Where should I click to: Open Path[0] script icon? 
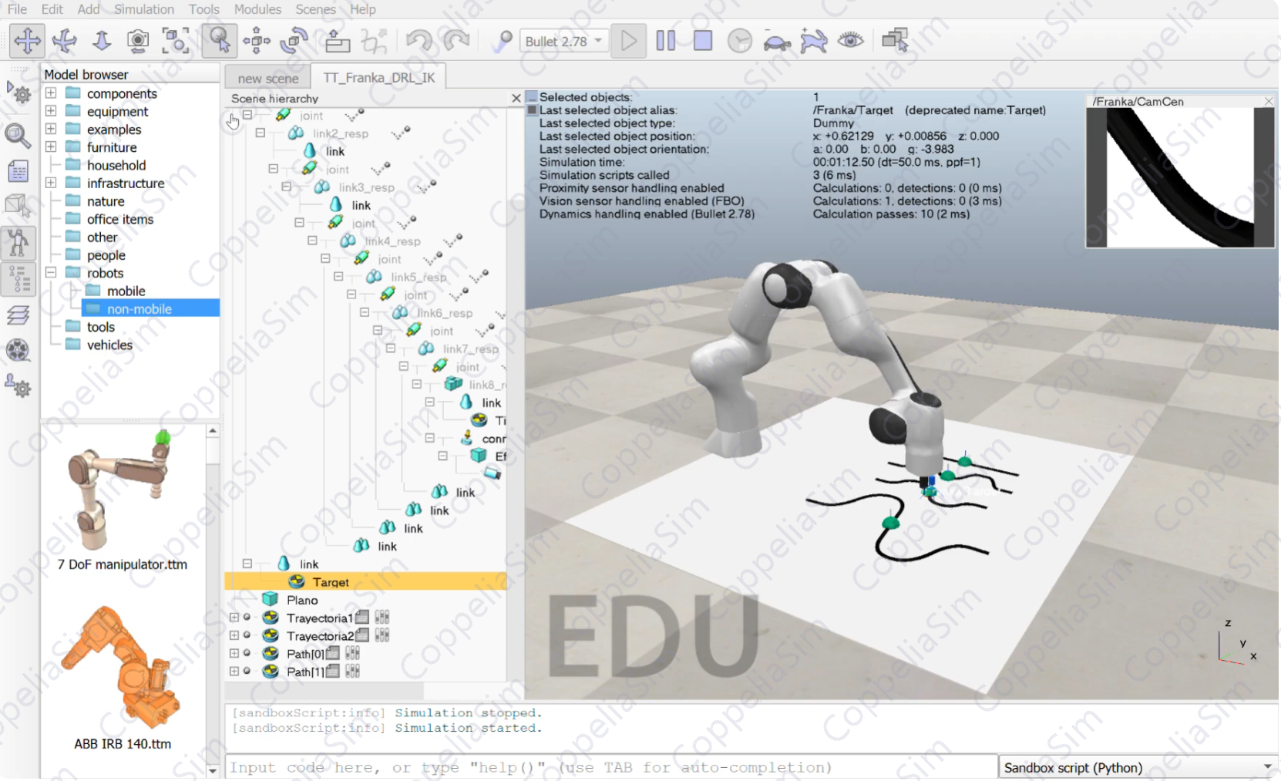tap(333, 653)
